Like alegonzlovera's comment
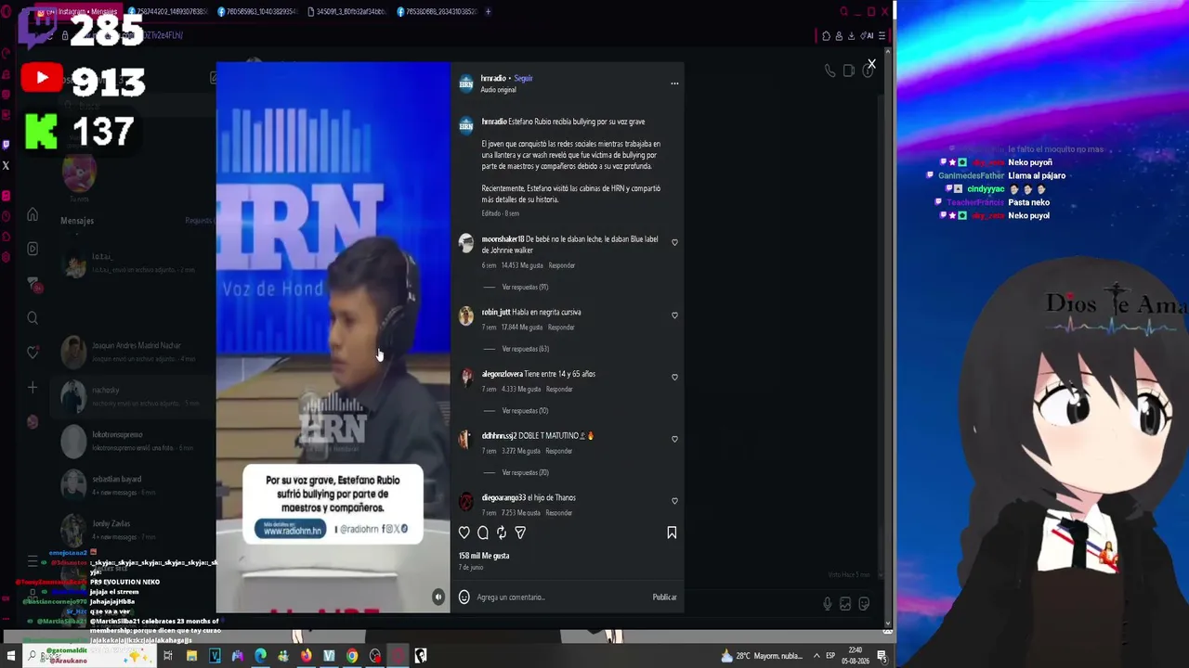 click(x=674, y=377)
